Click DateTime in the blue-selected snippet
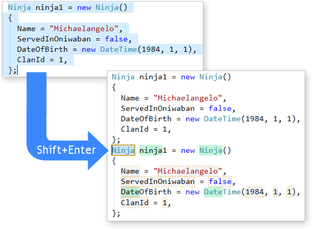Viewport: 315px width, 229px height. [119, 50]
